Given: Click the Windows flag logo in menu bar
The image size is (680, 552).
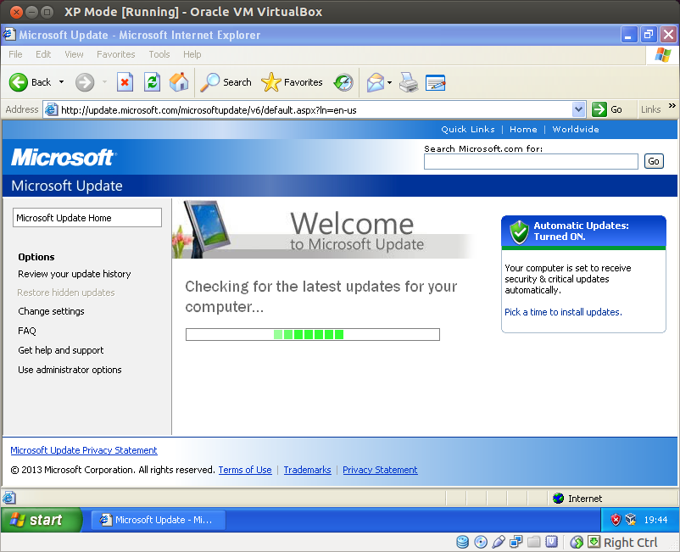Looking at the screenshot, I should point(663,55).
